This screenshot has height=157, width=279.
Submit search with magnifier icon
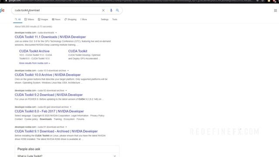(117, 10)
